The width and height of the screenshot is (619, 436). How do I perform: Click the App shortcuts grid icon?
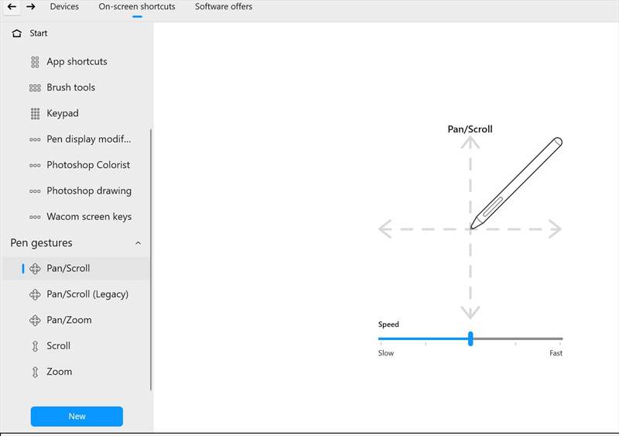[x=35, y=62]
